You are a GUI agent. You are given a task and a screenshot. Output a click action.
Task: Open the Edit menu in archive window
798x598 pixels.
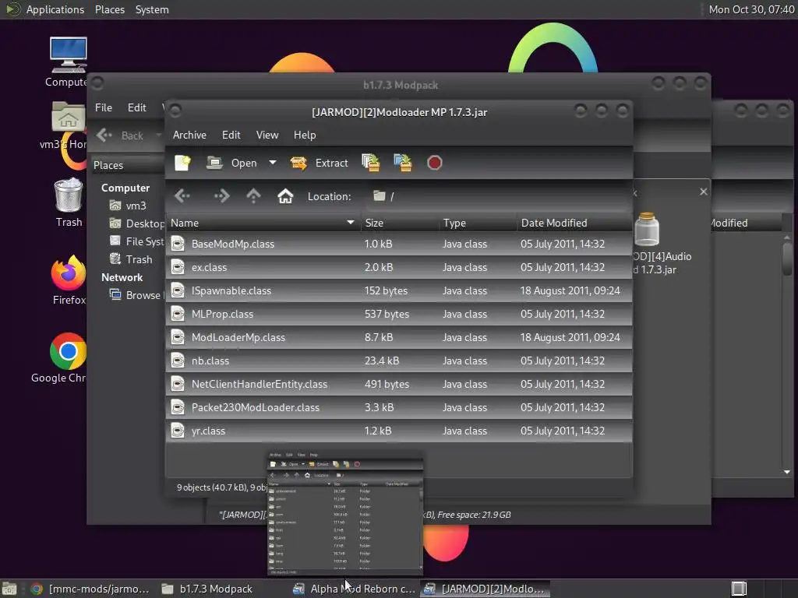coord(231,135)
